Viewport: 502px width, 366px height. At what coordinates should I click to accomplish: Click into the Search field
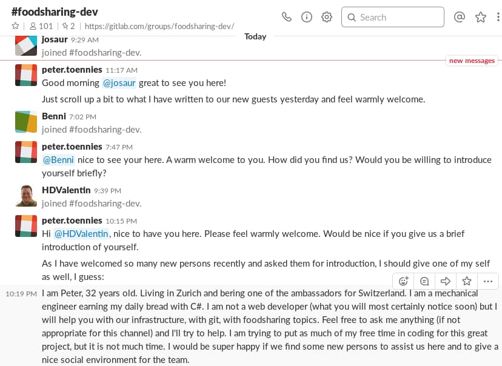click(393, 17)
